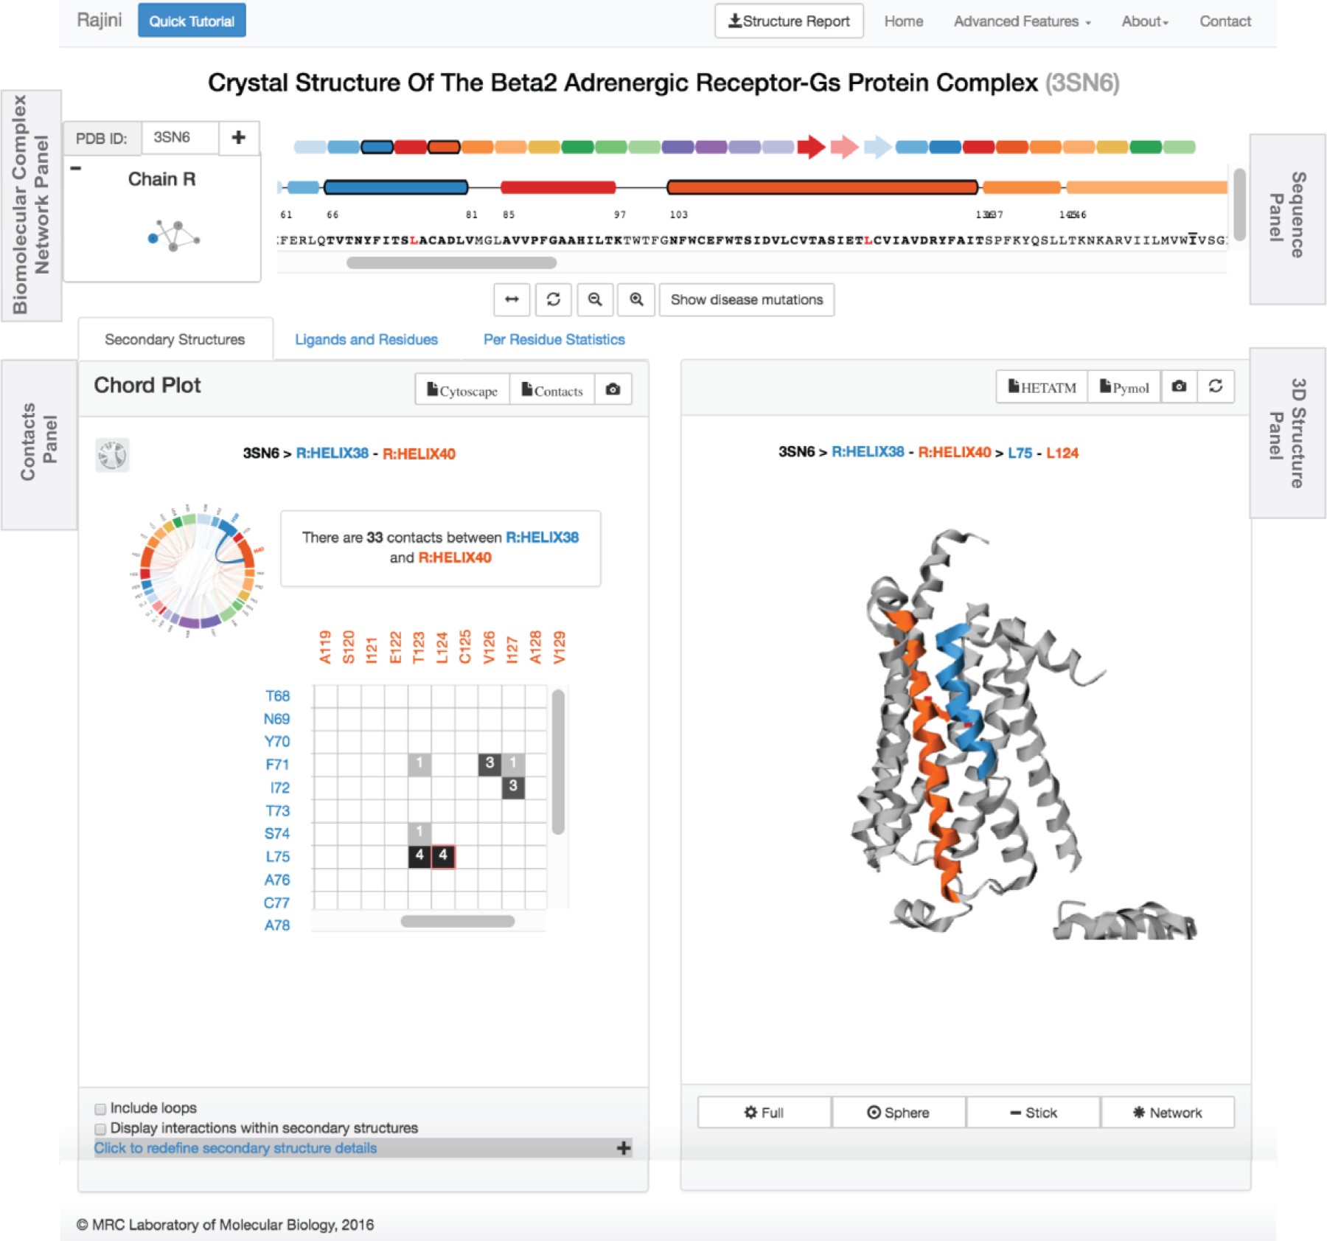The width and height of the screenshot is (1327, 1241).
Task: Click the chord plot thumbnail icon
Action: (112, 454)
